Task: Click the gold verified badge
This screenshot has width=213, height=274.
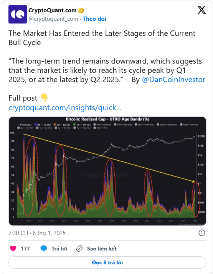Action: click(81, 10)
